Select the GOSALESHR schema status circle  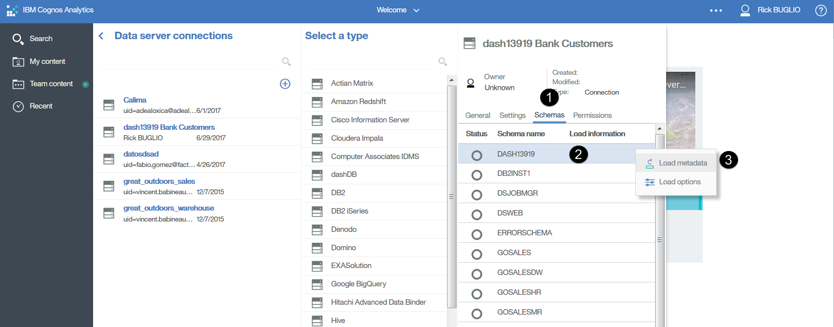(477, 294)
